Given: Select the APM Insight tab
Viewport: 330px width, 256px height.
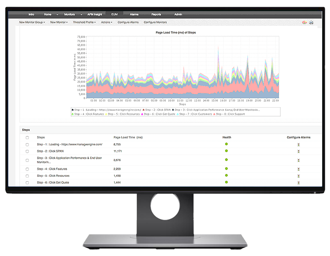Looking at the screenshot, I should 94,14.
